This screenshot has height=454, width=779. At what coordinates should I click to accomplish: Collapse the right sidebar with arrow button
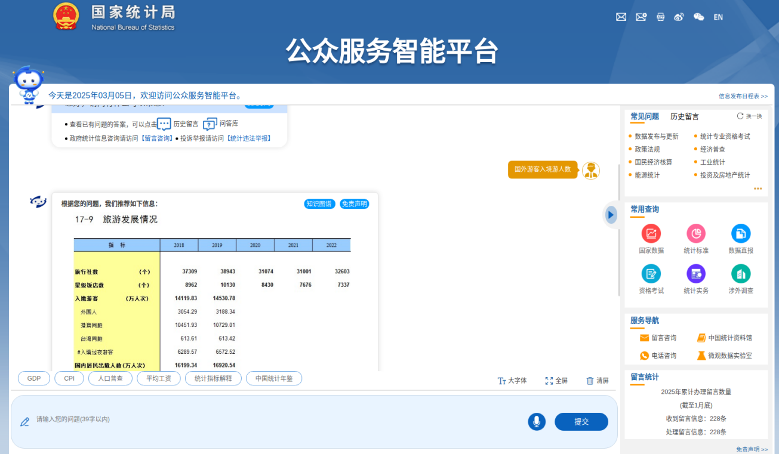610,215
